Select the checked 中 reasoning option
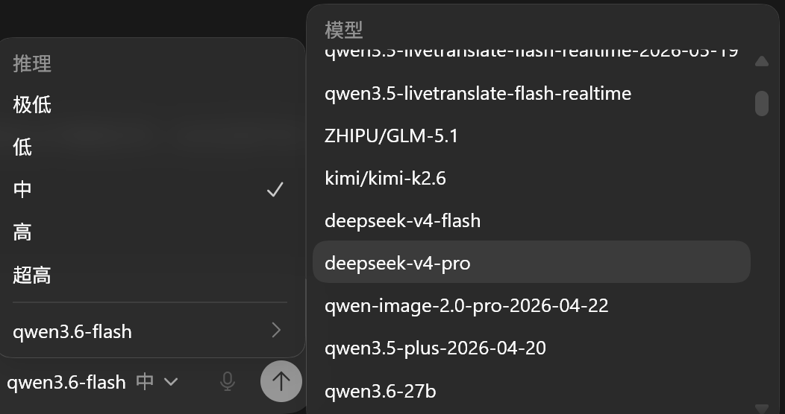Image resolution: width=785 pixels, height=414 pixels. tap(149, 190)
